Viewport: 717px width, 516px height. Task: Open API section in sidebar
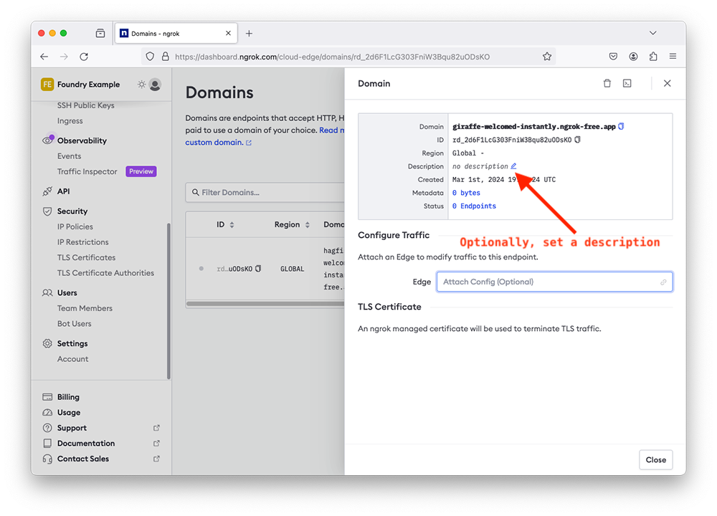63,191
